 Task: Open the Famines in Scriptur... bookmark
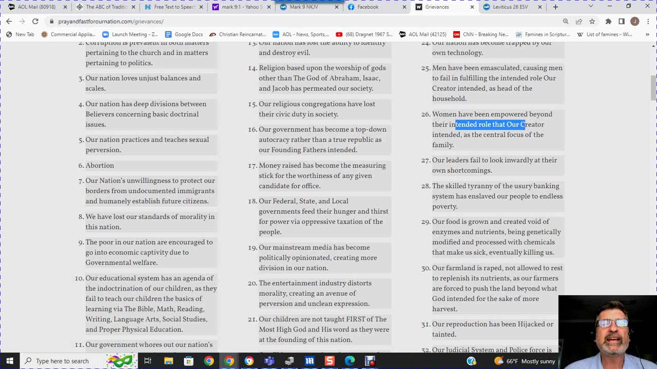tap(543, 34)
